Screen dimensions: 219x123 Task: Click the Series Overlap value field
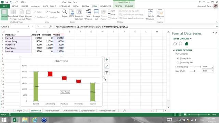click(x=207, y=67)
